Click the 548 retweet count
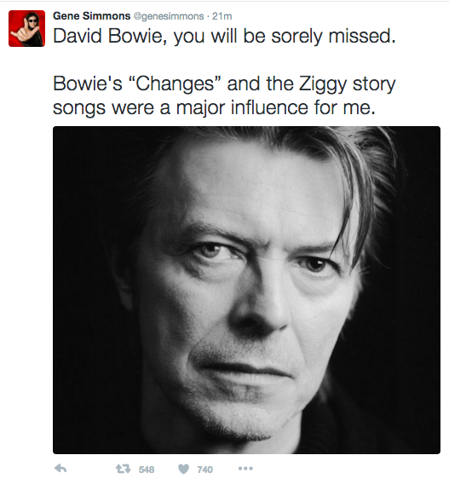Viewport: 449px width, 484px height. [147, 470]
